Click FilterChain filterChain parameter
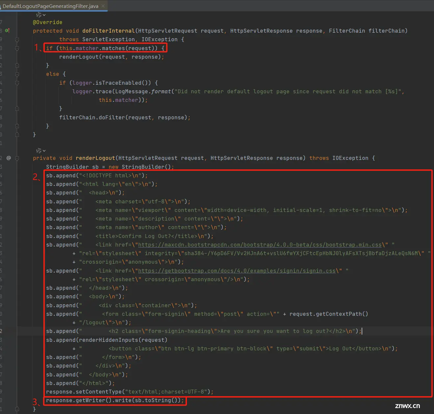The image size is (434, 414). [x=367, y=31]
